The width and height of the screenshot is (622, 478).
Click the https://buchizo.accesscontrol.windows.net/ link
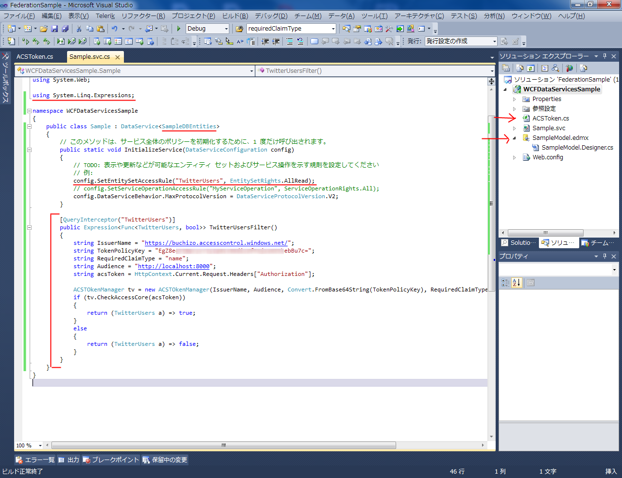point(217,243)
